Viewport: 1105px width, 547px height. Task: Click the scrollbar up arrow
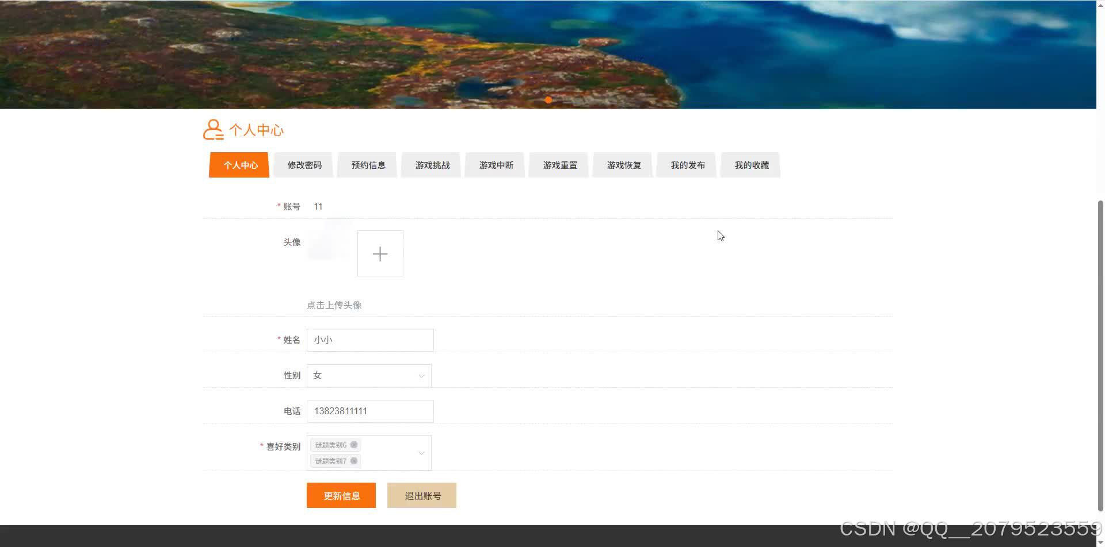point(1100,5)
